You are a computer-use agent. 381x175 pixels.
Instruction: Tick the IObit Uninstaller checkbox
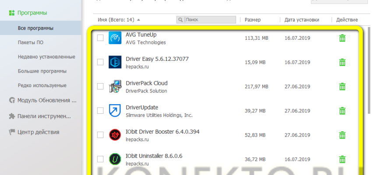click(100, 159)
